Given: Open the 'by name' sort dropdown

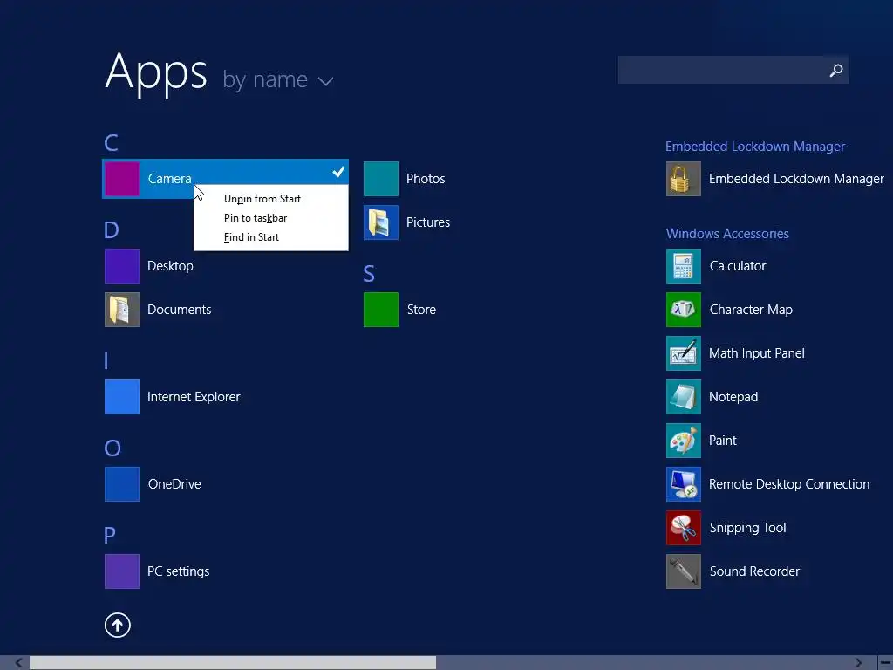Looking at the screenshot, I should pos(278,79).
